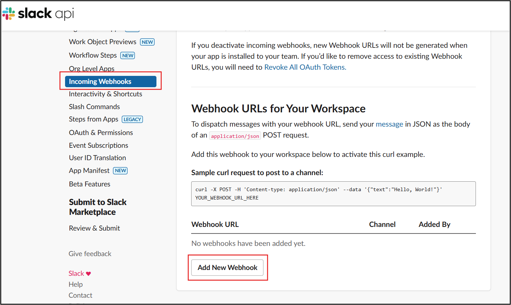Image resolution: width=511 pixels, height=305 pixels.
Task: Click the Slack link in footer
Action: [x=76, y=274]
